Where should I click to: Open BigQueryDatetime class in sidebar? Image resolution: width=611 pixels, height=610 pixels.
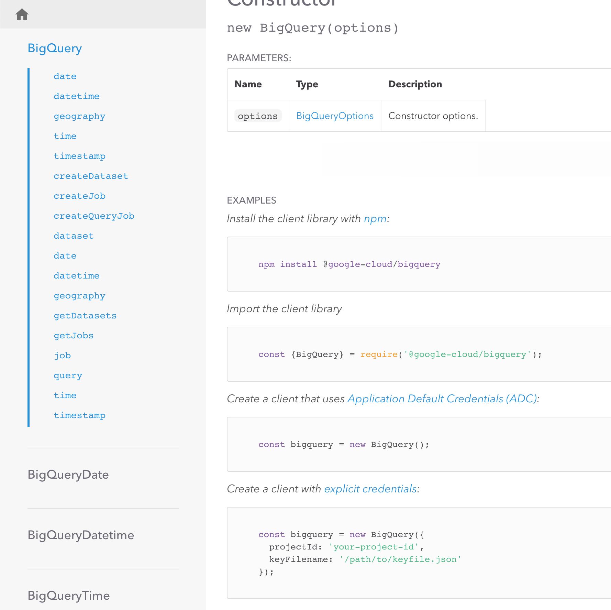coord(81,535)
